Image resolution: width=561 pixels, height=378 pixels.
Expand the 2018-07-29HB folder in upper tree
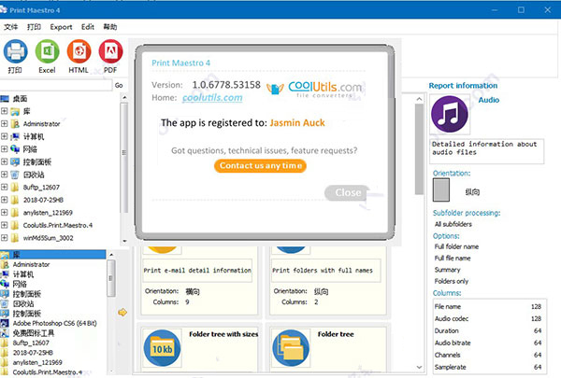(4, 200)
